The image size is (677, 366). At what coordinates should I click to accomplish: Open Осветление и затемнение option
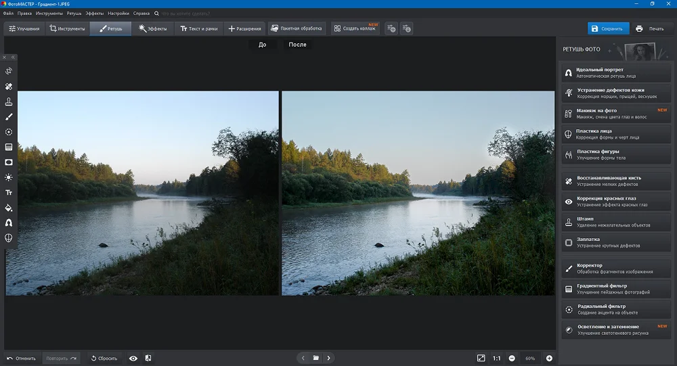pos(616,329)
